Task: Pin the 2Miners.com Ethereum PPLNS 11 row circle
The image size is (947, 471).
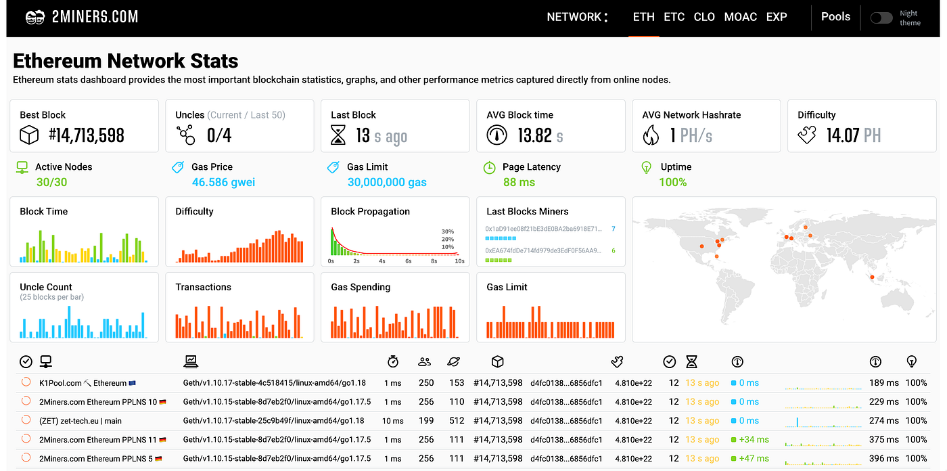Action: pyautogui.click(x=26, y=439)
